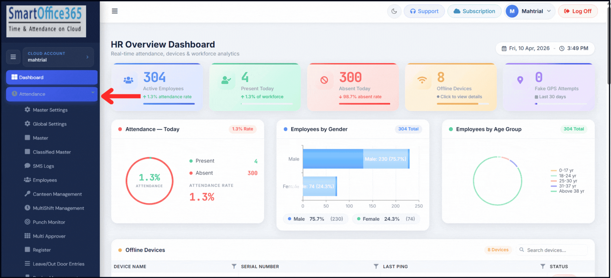This screenshot has width=611, height=278.
Task: Click the Active Employees people icon
Action: [128, 80]
